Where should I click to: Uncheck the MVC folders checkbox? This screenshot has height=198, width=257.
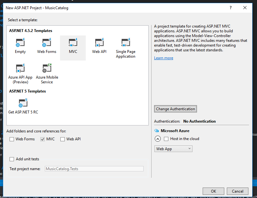(42, 139)
